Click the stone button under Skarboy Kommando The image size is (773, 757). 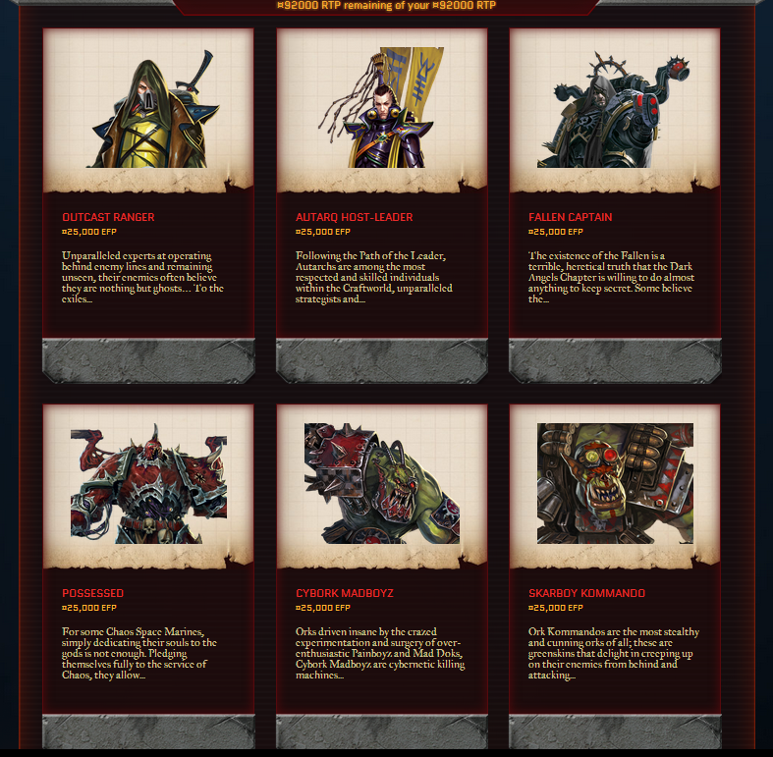tap(615, 731)
